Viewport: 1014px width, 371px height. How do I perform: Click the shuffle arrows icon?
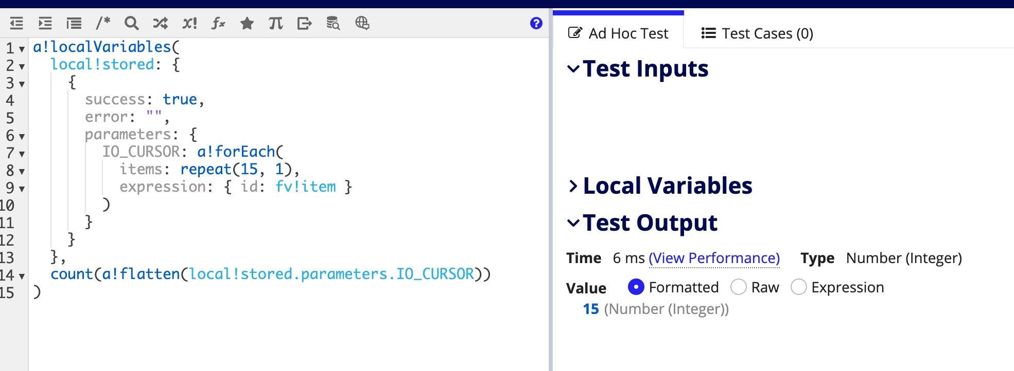tap(161, 23)
